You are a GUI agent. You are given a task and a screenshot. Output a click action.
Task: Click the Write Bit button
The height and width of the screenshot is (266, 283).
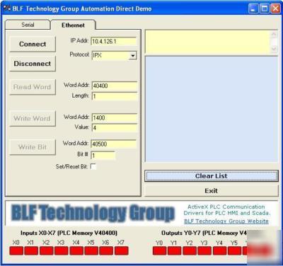[x=33, y=147]
